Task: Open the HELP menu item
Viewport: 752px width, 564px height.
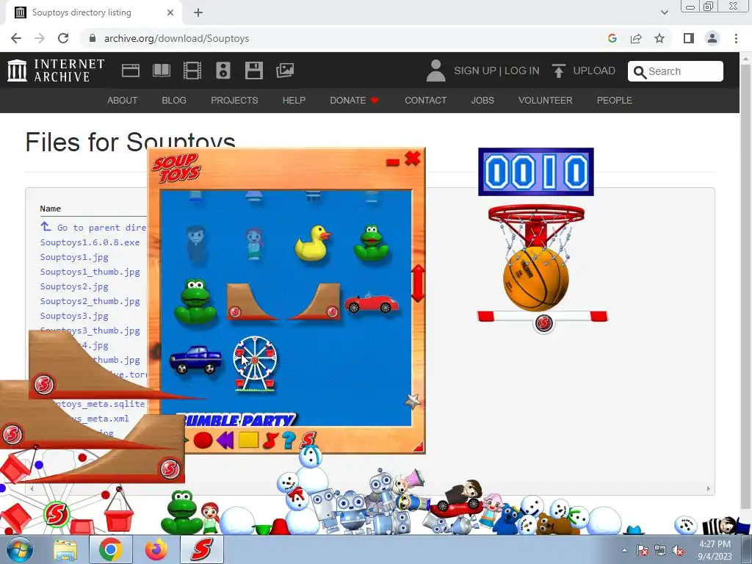Action: tap(294, 100)
